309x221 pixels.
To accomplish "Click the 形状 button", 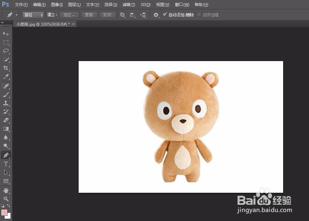I will click(107, 15).
